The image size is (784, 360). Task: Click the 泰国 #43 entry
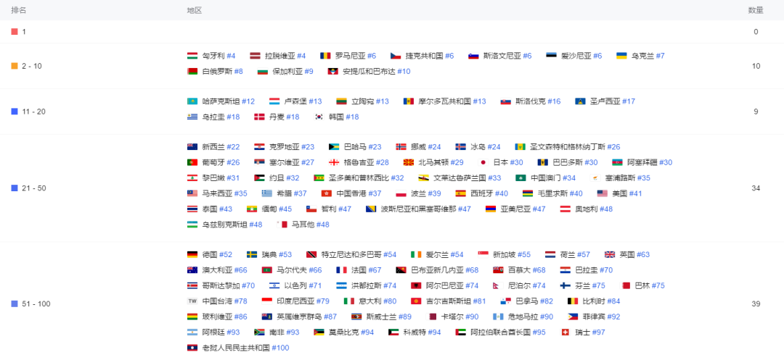pyautogui.click(x=210, y=209)
